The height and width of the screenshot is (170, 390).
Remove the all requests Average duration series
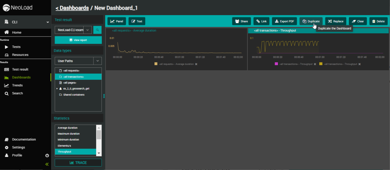click(196, 64)
